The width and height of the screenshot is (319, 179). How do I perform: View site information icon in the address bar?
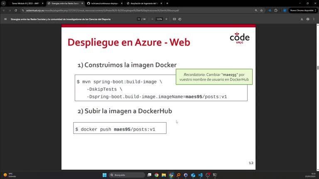tap(23, 10)
